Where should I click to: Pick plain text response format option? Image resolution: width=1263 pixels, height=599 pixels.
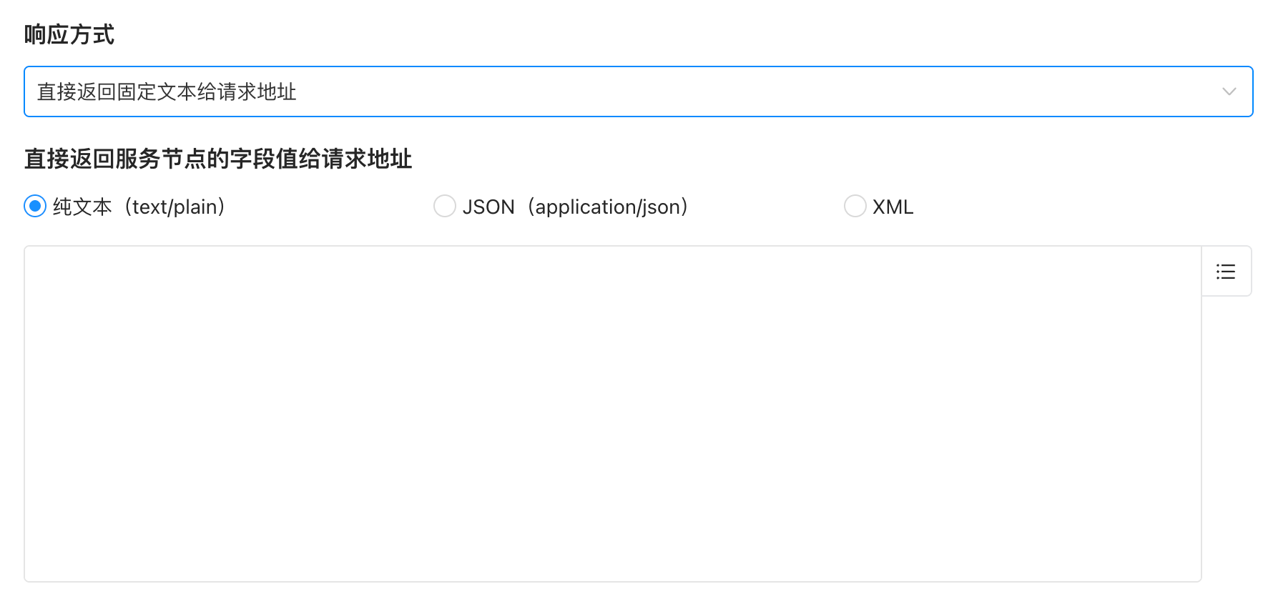[35, 207]
